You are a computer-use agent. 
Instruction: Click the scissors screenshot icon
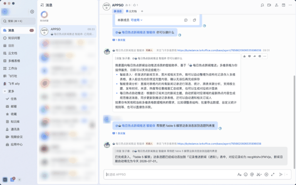[x=258, y=175]
